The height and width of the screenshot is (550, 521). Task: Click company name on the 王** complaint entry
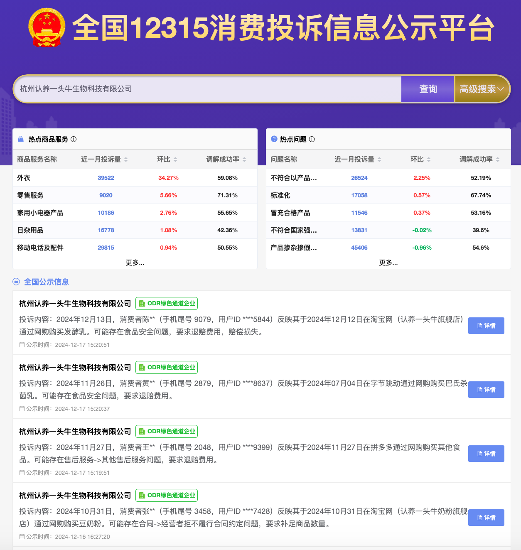click(x=75, y=432)
